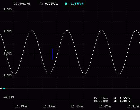This screenshot has width=140, height=110.
Task: Click the 15.43ms time axis label
Action: pos(77,106)
